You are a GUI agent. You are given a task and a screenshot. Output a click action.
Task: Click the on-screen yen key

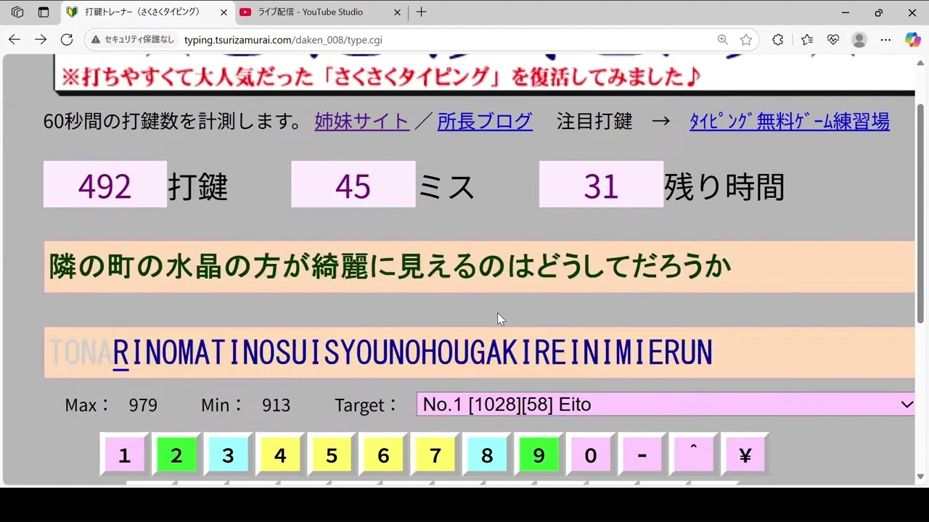[745, 455]
